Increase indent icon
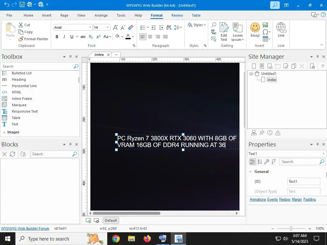The height and width of the screenshot is (245, 327). (x=154, y=27)
